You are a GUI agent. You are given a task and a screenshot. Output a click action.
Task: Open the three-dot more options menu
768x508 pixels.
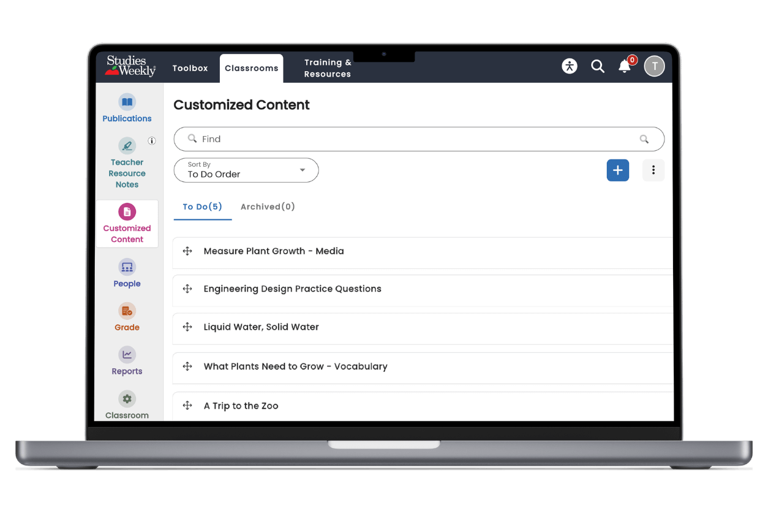[653, 170]
